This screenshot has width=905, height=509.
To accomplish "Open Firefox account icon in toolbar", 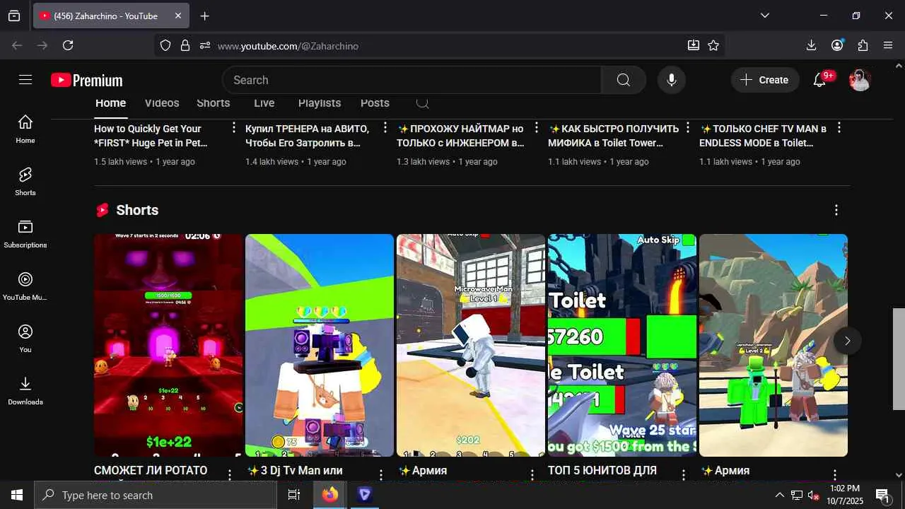I will 837,45.
